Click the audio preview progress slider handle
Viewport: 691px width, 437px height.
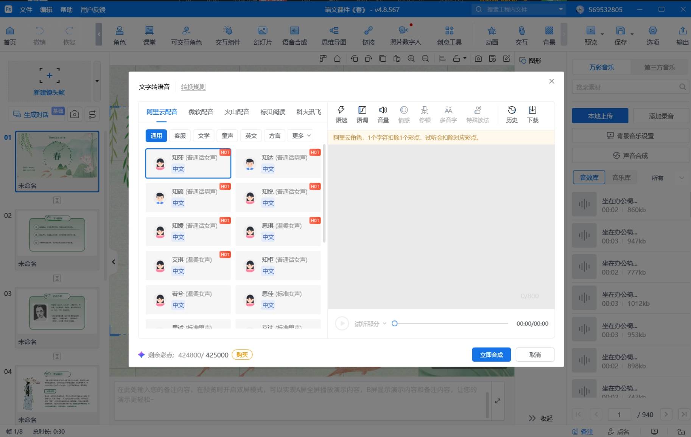coord(395,323)
